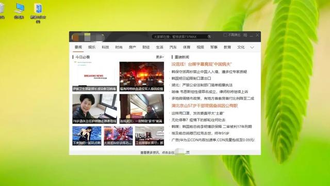Viewport: 330px width, 186px height.
Task: Open the 工信部部长 meeting room thumbnail
Action: pos(150,136)
